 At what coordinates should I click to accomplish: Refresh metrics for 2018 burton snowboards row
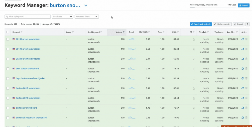243,39
